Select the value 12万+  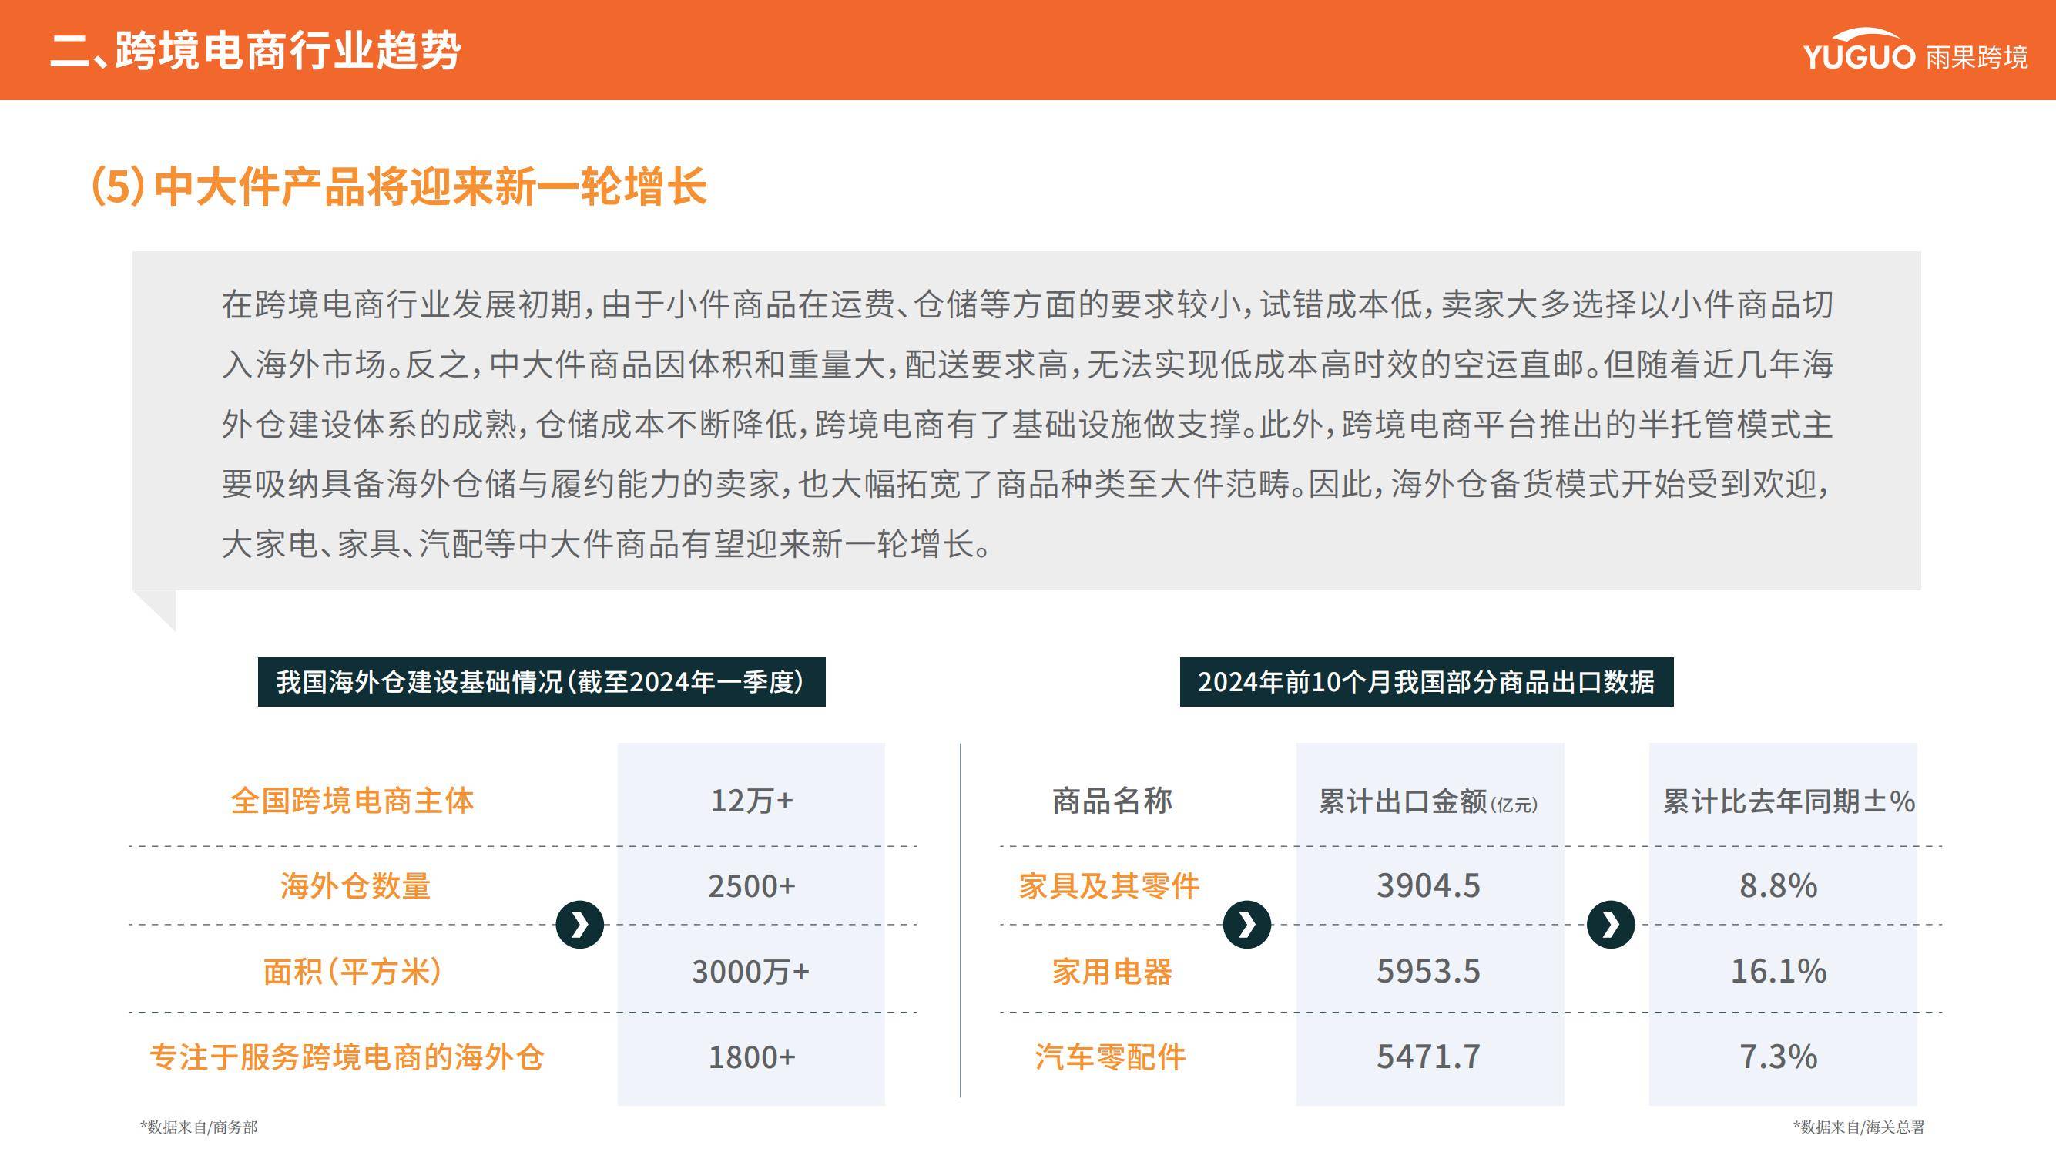click(752, 801)
